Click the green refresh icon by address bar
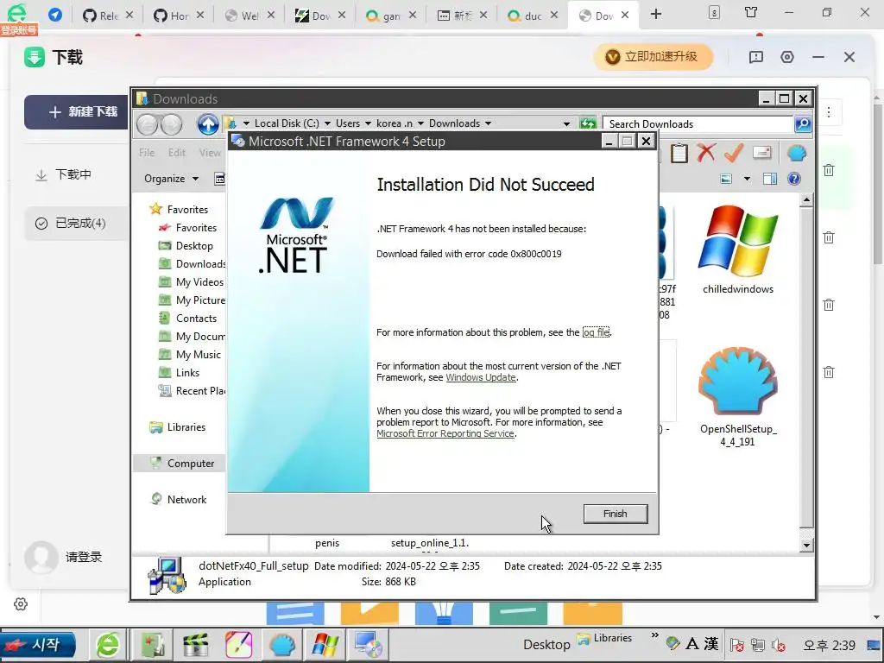This screenshot has height=663, width=884. coord(588,123)
